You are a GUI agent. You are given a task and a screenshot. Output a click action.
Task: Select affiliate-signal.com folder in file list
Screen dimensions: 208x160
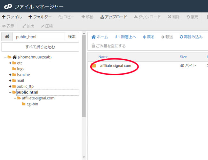click(116, 66)
